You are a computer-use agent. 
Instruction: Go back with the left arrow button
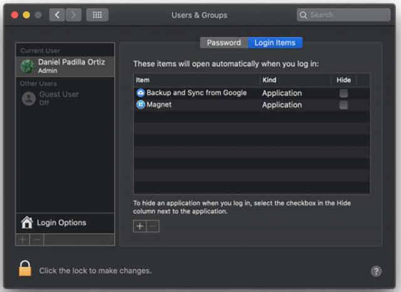(57, 15)
